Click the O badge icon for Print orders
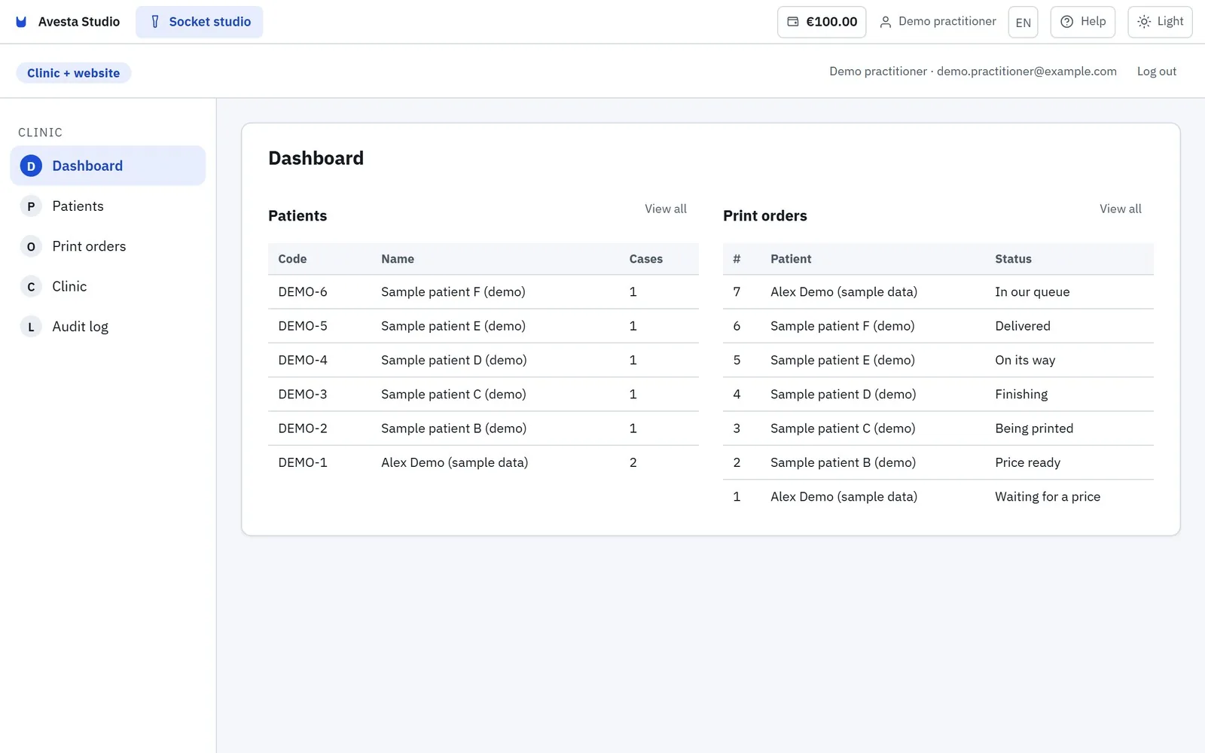The width and height of the screenshot is (1205, 753). click(31, 246)
